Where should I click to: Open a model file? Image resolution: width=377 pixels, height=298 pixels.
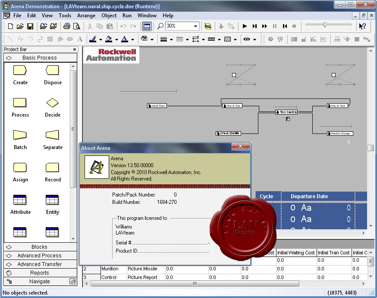[x=20, y=26]
